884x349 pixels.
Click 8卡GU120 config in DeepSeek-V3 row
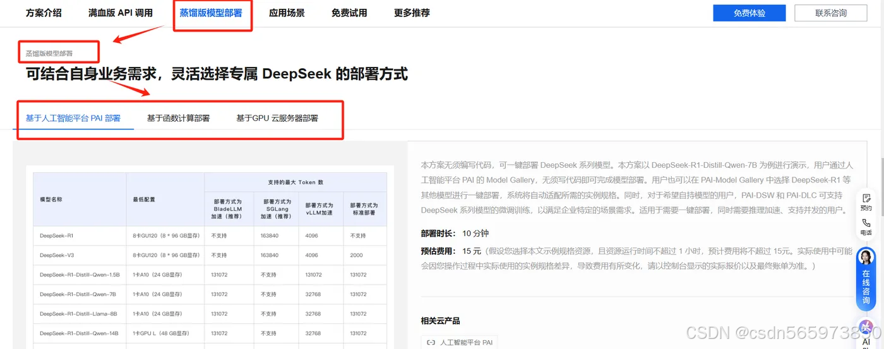pos(167,255)
